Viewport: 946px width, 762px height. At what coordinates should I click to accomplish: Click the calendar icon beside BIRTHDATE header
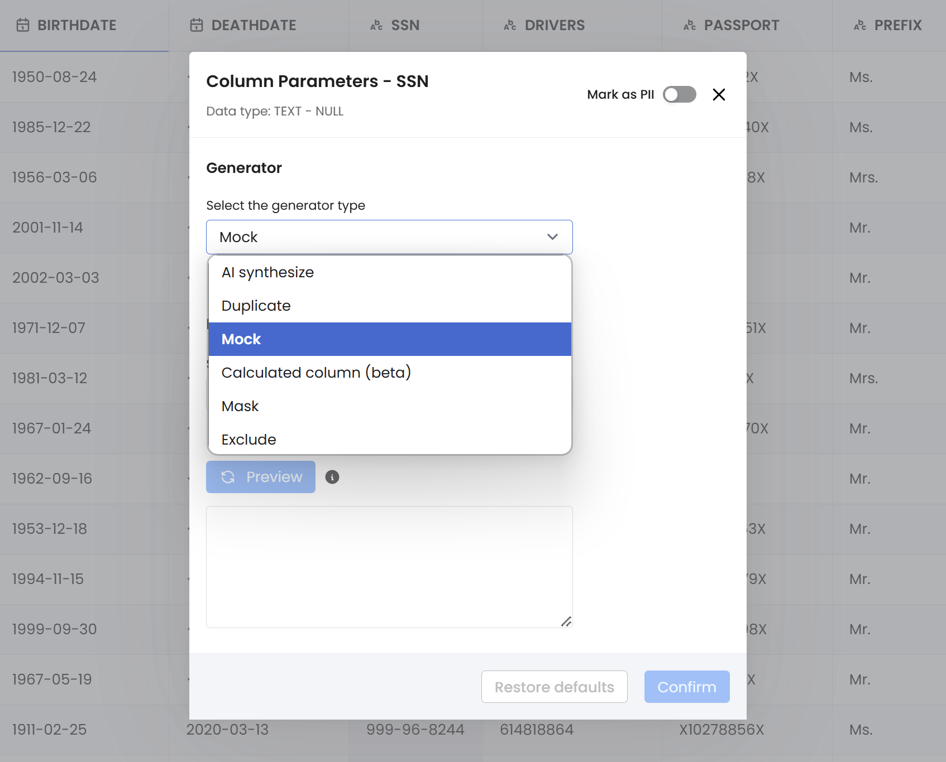[x=23, y=25]
